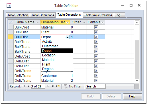Open the Log tab

119,15
